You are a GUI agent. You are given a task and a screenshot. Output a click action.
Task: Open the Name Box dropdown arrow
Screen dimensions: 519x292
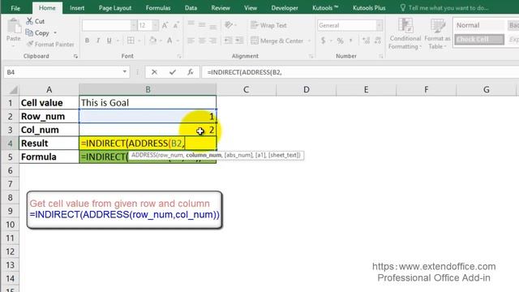click(x=124, y=72)
